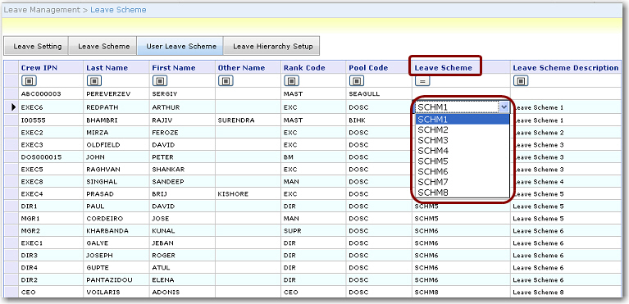Open the Other Name filter icon
This screenshot has height=304, width=629.
(x=226, y=81)
